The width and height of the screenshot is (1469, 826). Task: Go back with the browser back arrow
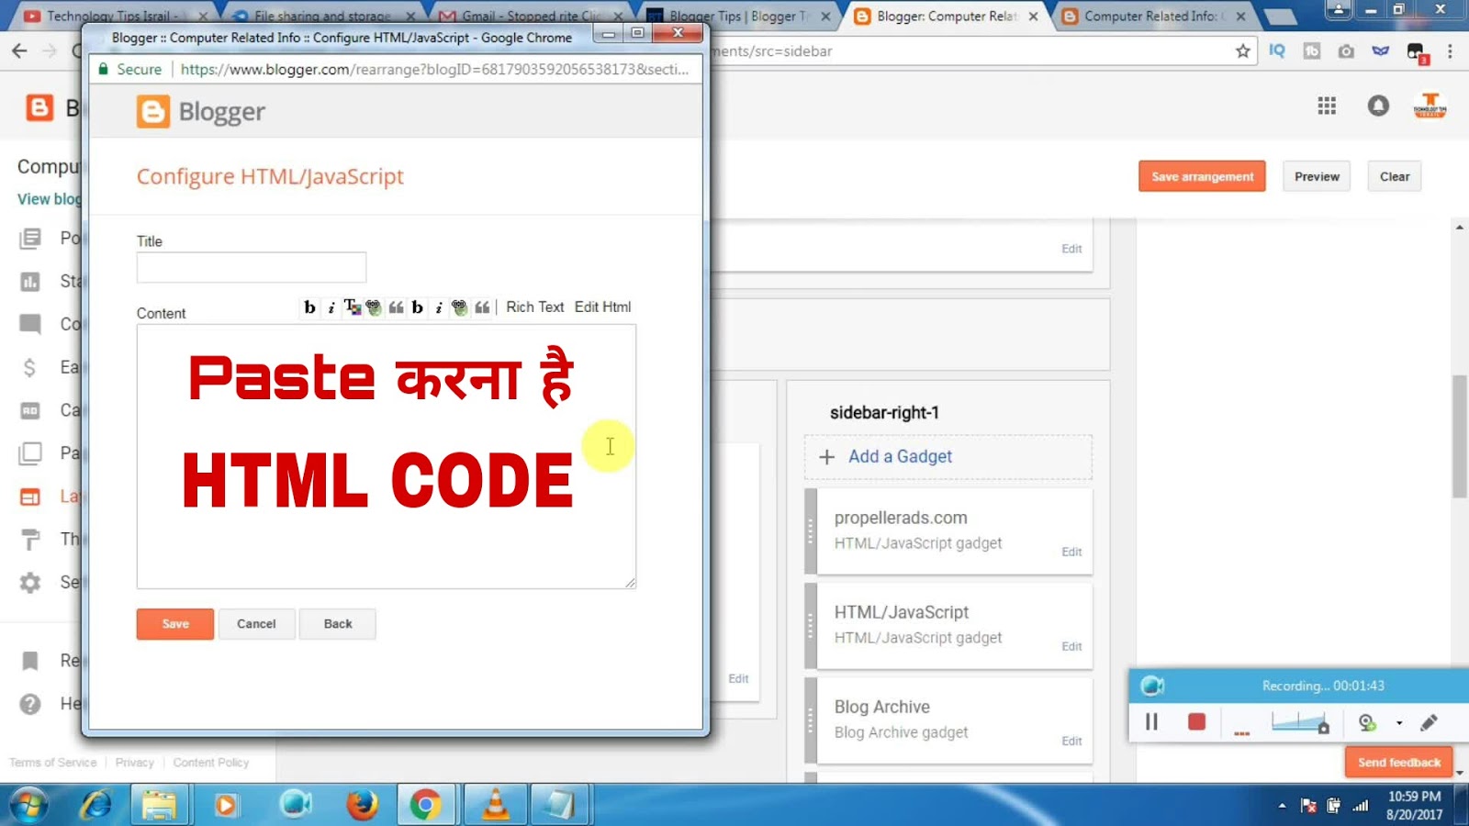[19, 51]
